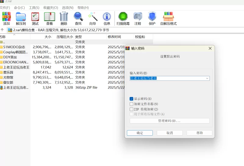Click the dialog Help (帮助) button
244x166 pixels.
click(x=199, y=133)
